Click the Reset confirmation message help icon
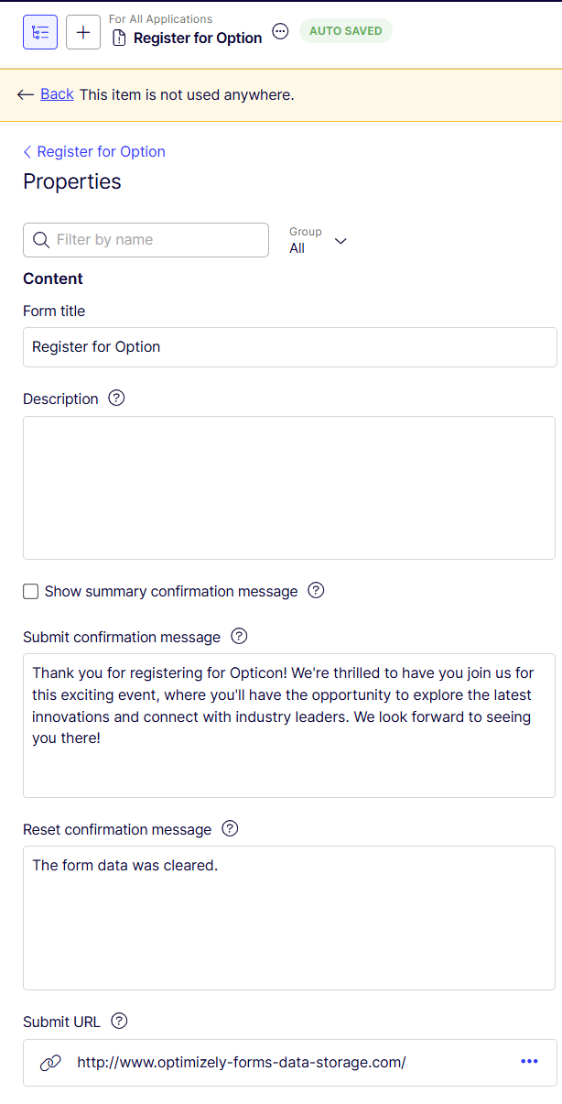Viewport: 562px width, 1104px height. 230,828
